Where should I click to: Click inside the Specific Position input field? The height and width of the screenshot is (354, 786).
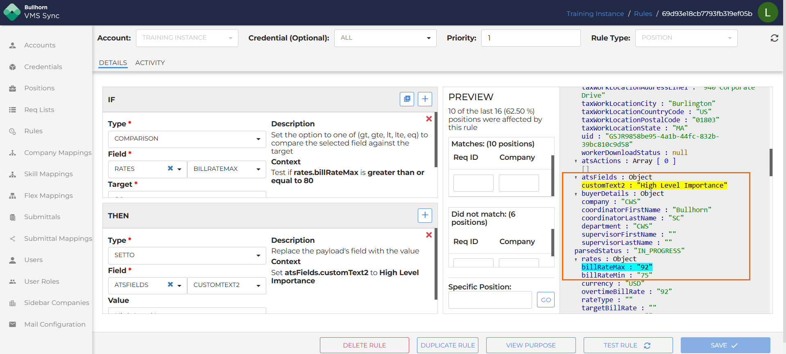[x=490, y=300]
